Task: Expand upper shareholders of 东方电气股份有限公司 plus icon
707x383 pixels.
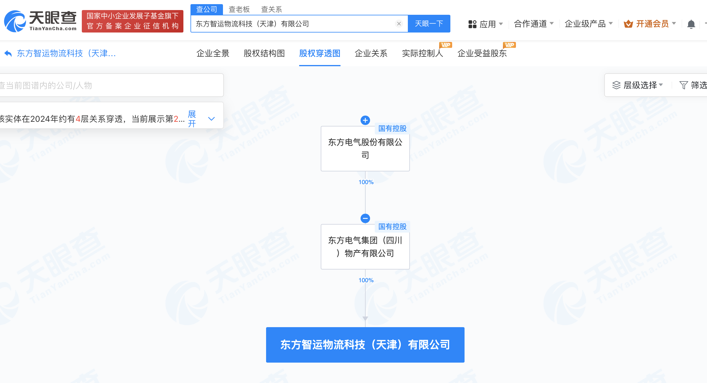Action: [x=365, y=120]
